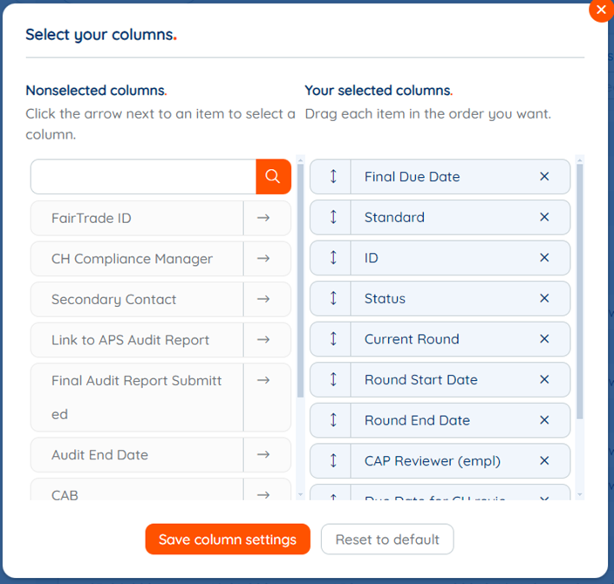Remove the ID column from selection

coord(544,257)
